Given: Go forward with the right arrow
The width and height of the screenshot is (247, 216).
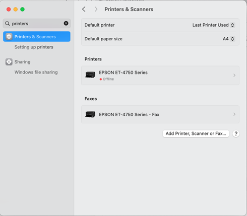Looking at the screenshot, I should tap(96, 9).
